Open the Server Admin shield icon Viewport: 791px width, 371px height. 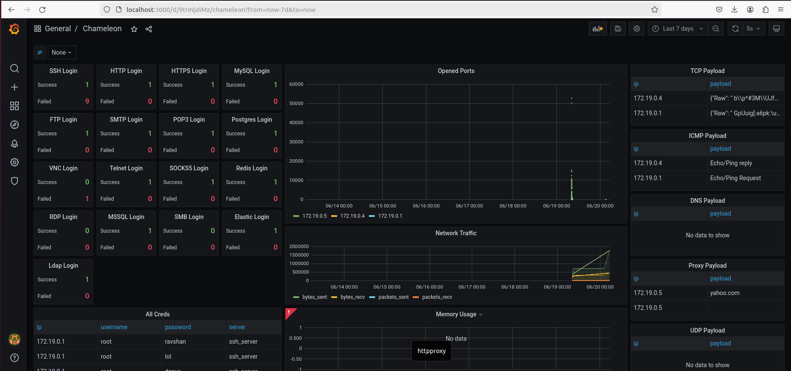point(14,181)
